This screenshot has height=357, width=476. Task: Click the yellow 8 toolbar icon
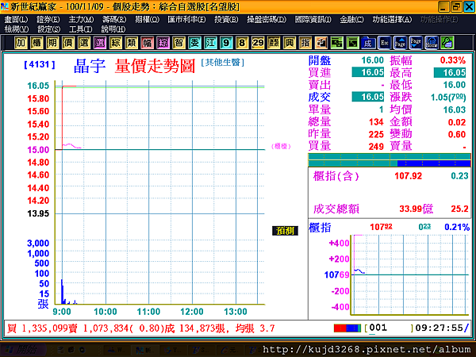242,43
